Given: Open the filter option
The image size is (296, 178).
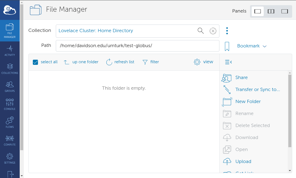Looking at the screenshot, I should (151, 62).
